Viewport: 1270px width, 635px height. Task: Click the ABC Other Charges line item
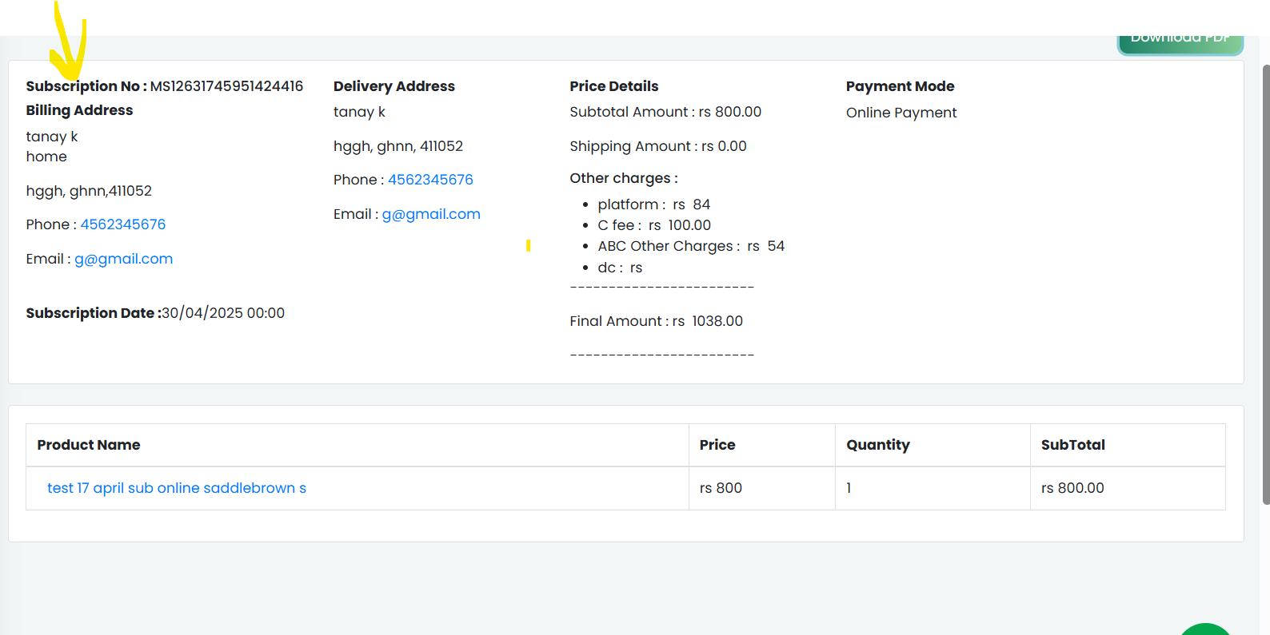click(x=691, y=246)
